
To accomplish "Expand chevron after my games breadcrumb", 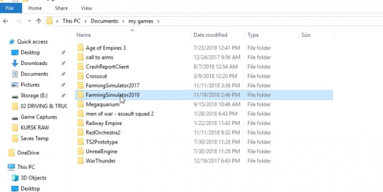I will (x=158, y=21).
